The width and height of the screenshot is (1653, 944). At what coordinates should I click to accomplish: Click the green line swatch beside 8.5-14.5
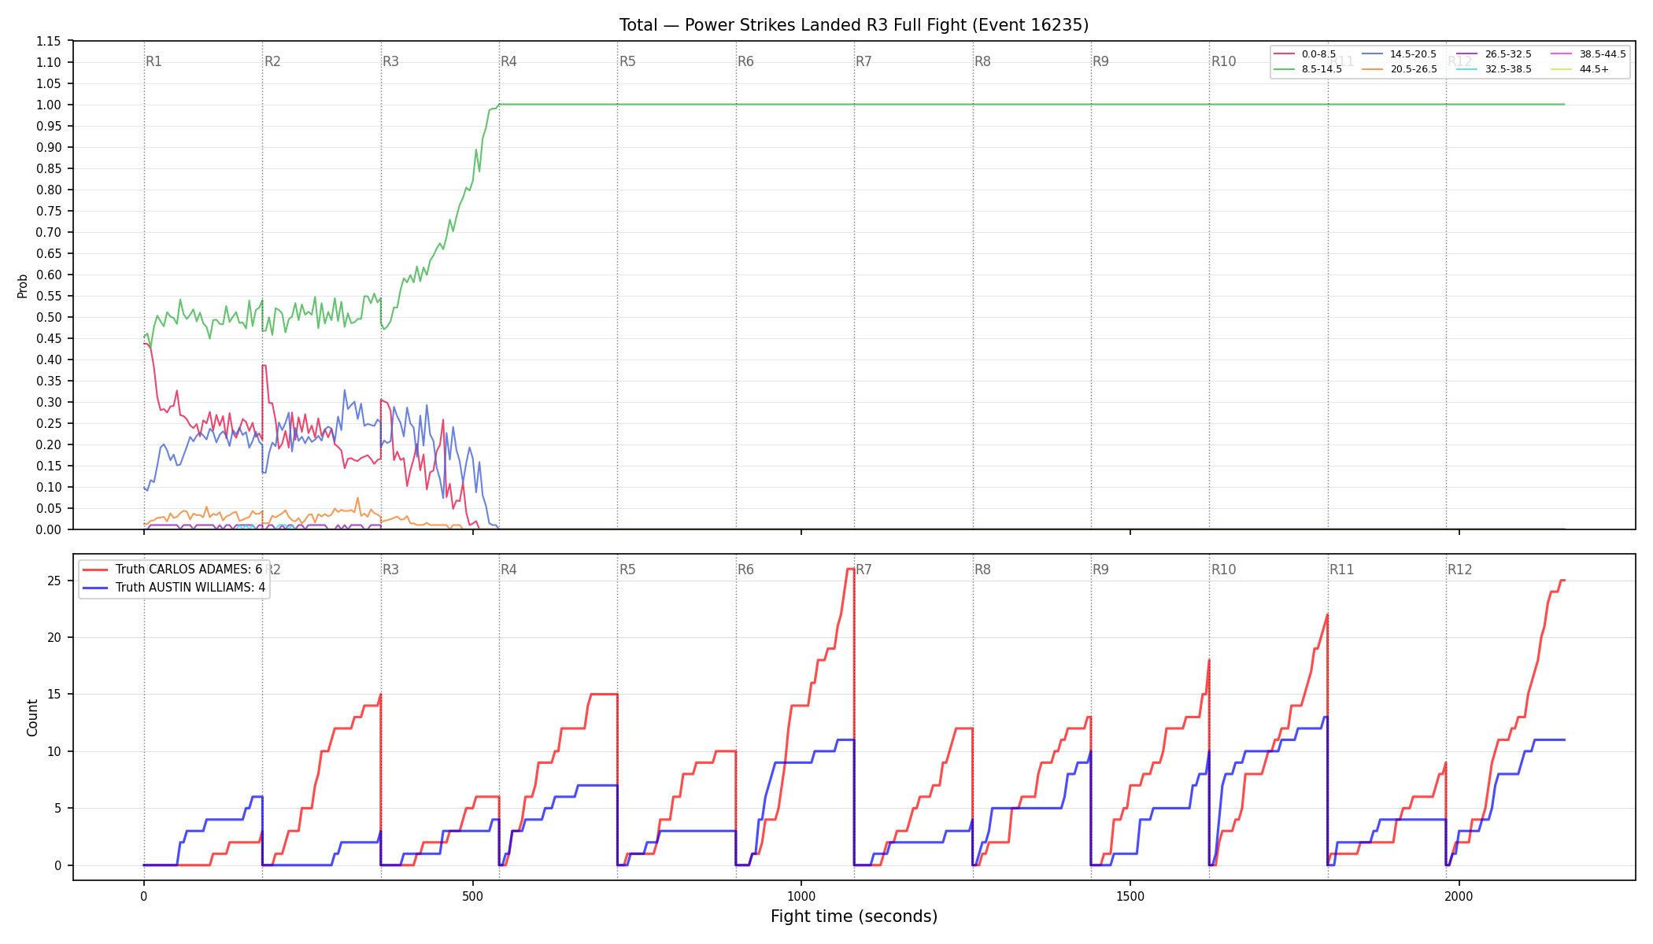tap(1285, 69)
